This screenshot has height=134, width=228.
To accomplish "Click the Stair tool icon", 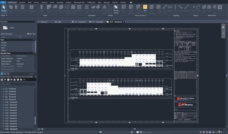I will click(x=98, y=7).
